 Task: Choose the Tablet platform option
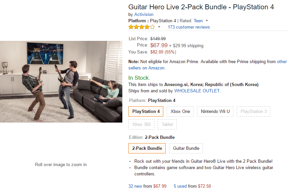pyautogui.click(x=167, y=124)
